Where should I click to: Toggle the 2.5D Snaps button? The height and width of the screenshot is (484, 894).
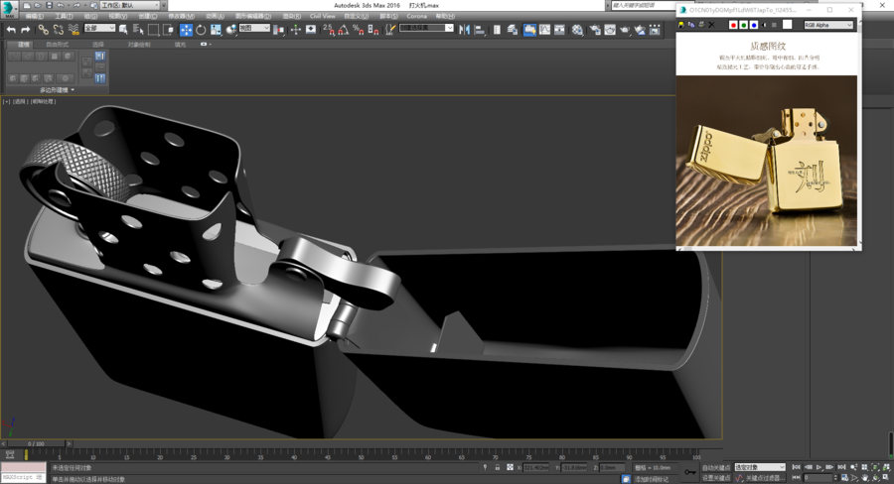click(x=329, y=30)
